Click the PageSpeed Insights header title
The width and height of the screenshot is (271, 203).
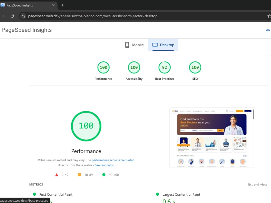[x=27, y=30]
